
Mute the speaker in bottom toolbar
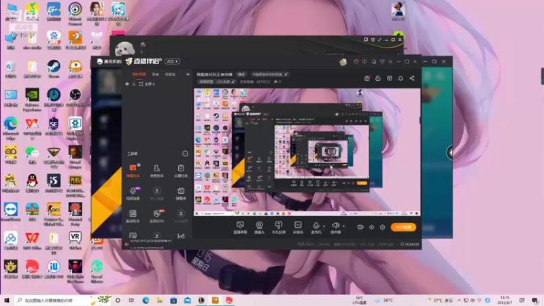tap(335, 228)
